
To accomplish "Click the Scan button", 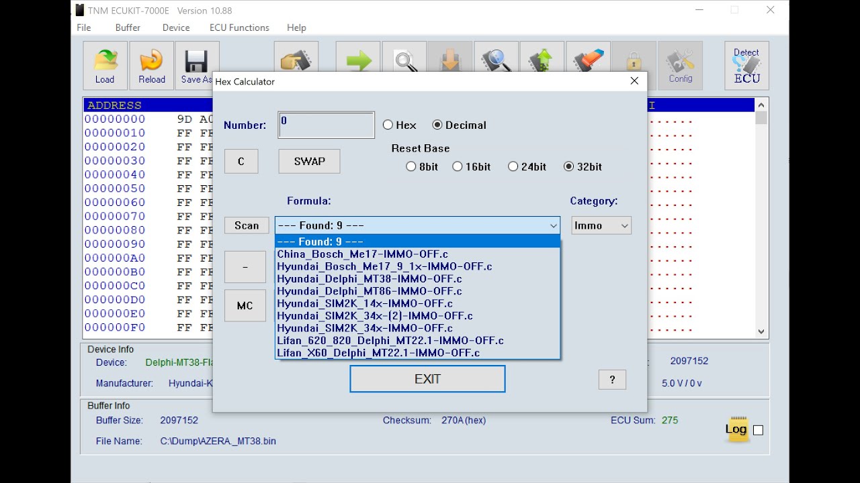I will (247, 225).
